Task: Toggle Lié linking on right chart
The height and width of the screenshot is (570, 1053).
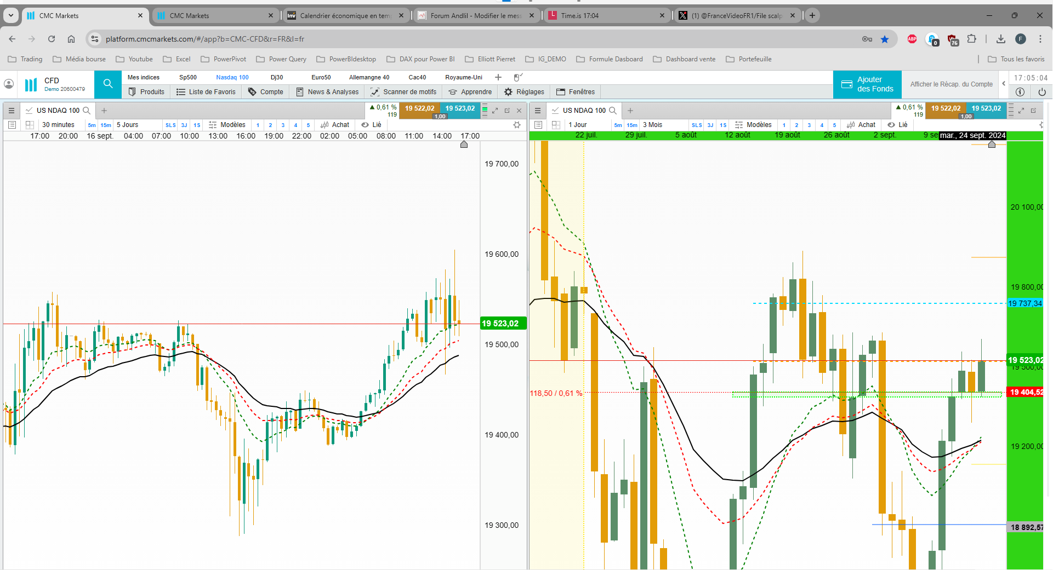Action: point(897,125)
